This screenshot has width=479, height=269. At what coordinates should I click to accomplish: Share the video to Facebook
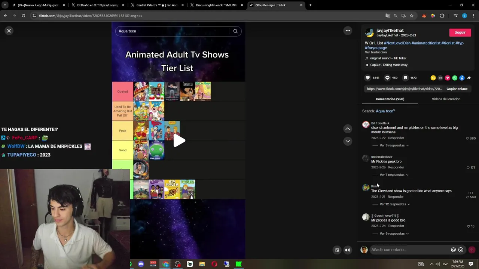[462, 78]
